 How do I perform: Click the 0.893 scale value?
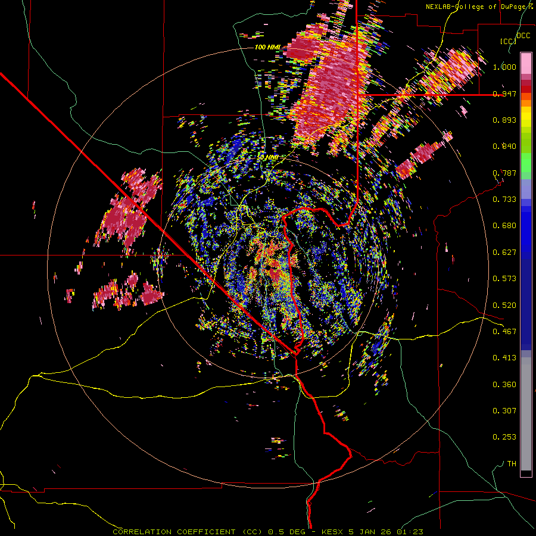point(504,120)
